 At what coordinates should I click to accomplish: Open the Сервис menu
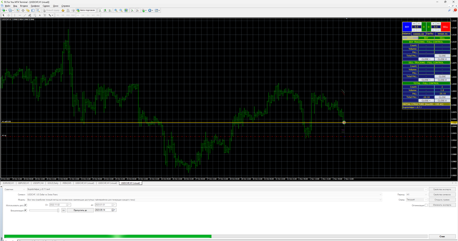[x=46, y=6]
